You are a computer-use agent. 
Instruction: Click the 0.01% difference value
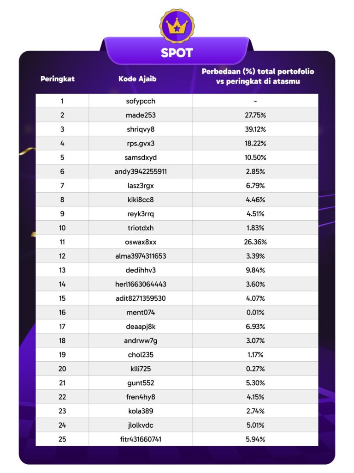pos(255,312)
